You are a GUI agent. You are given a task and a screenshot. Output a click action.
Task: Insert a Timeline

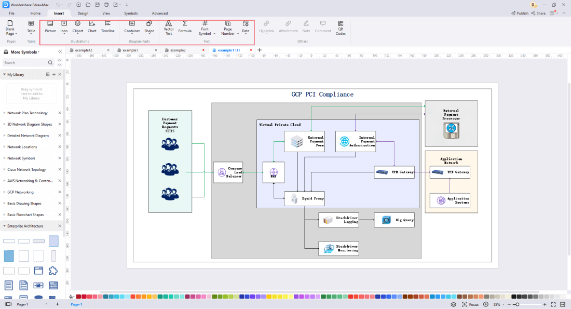click(108, 27)
